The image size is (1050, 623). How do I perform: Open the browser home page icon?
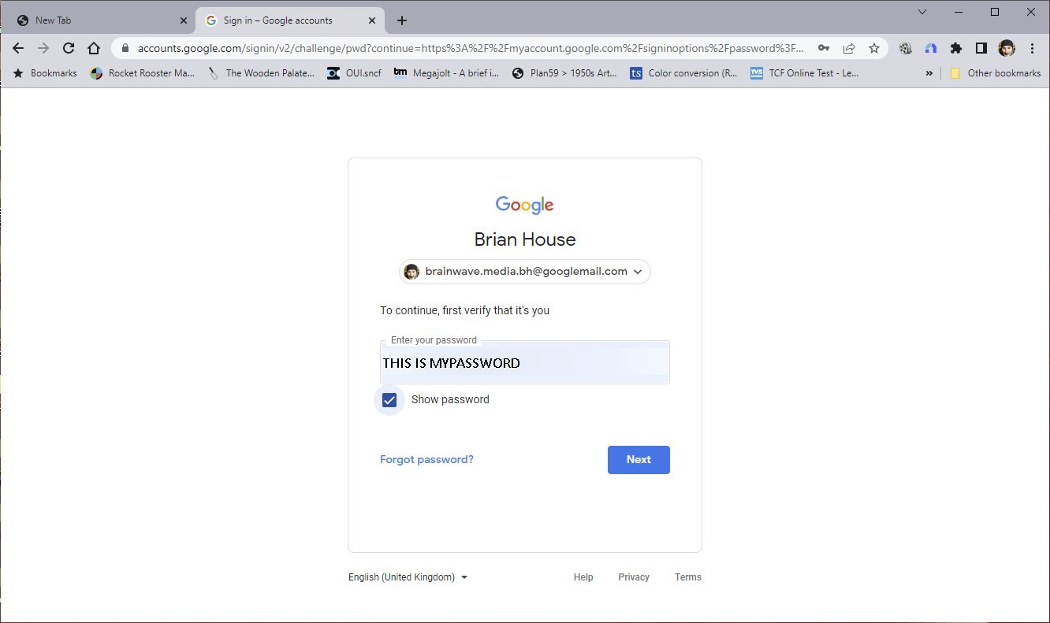[x=94, y=48]
